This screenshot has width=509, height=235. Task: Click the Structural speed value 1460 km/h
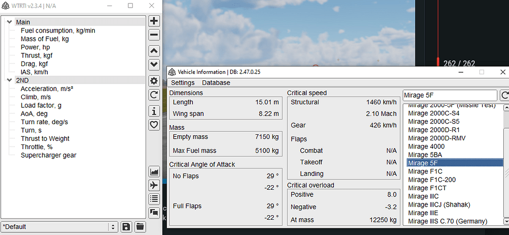pos(381,102)
